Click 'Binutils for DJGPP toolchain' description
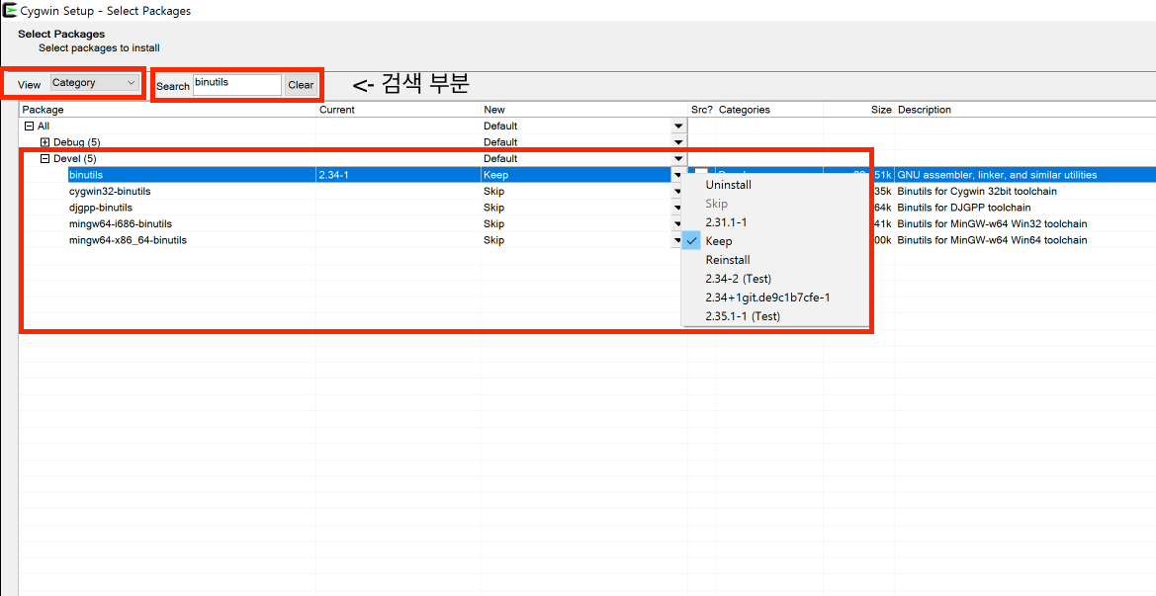 [x=963, y=208]
